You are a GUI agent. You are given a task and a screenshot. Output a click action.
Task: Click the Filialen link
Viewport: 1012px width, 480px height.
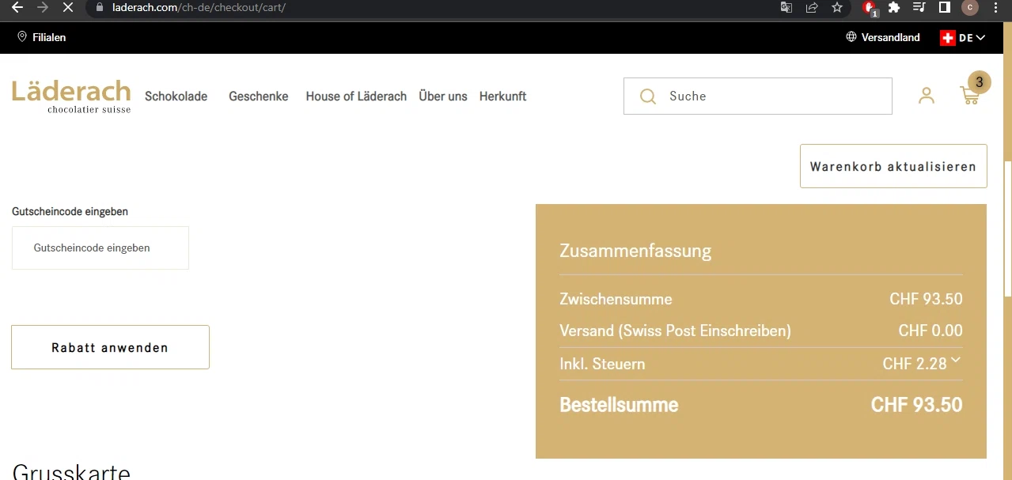pos(49,37)
